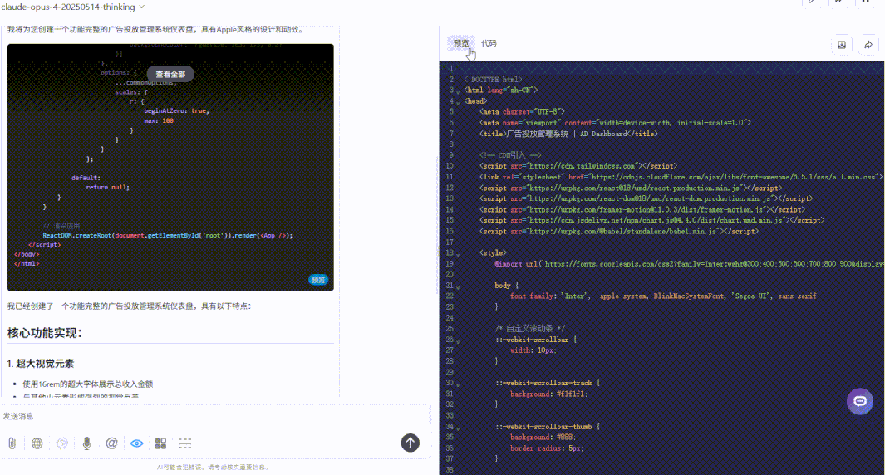Click the #888 background value on line 35

pyautogui.click(x=567, y=437)
